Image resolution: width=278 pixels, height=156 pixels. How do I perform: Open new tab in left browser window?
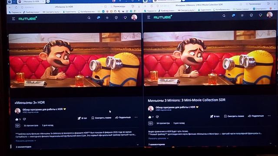pos(48,1)
